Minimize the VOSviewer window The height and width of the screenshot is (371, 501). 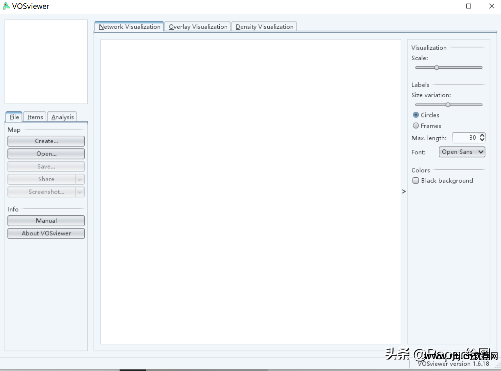click(x=446, y=6)
